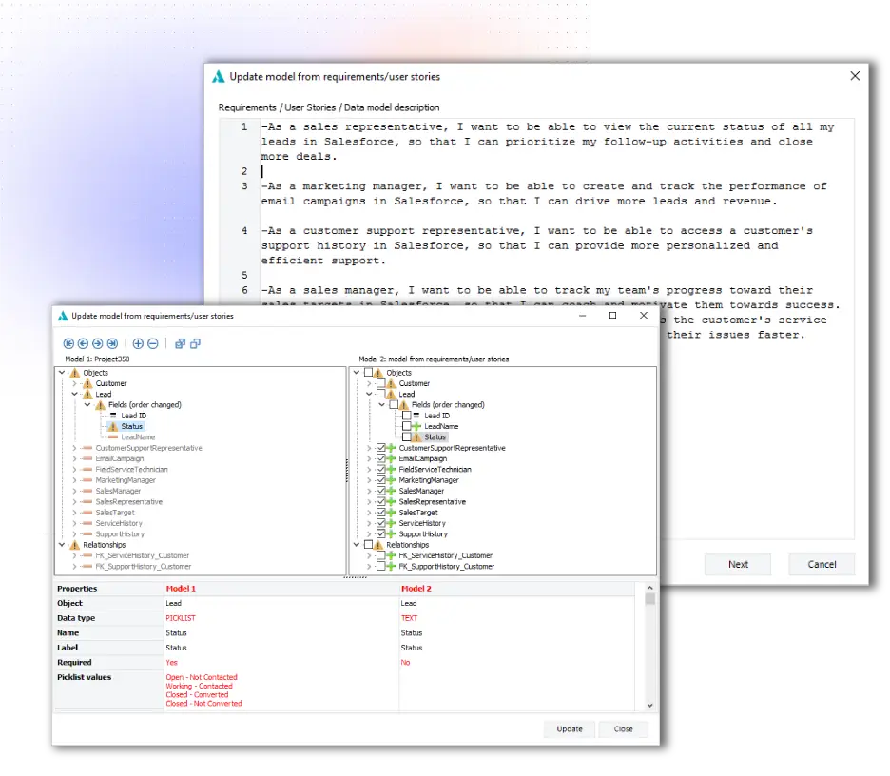Expand CustomerSupportRepresentative in Model 1 tree
This screenshot has width=890, height=776.
(x=74, y=448)
